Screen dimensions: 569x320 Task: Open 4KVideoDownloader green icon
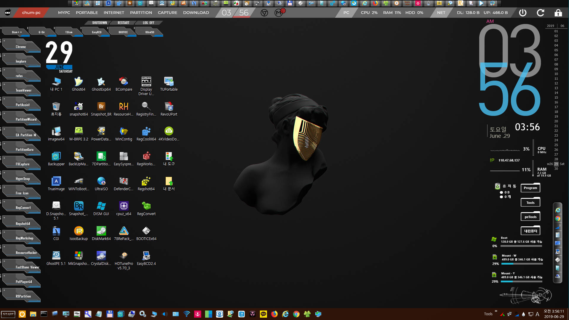click(x=169, y=134)
